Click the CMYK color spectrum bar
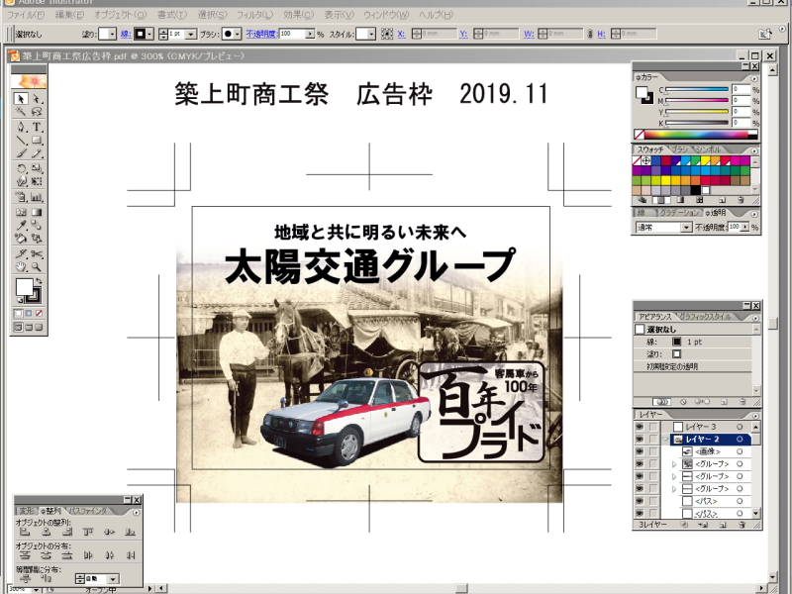This screenshot has height=594, width=792. 696,135
